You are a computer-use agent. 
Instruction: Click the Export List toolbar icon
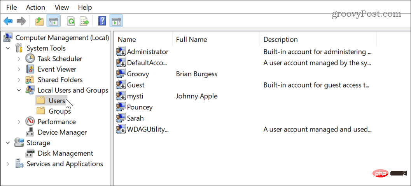click(x=84, y=21)
